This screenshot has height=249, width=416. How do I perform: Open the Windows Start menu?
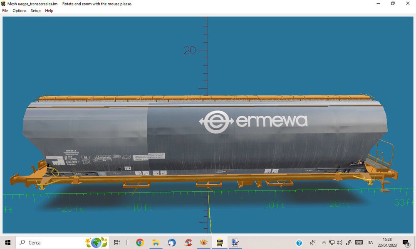pyautogui.click(x=8, y=242)
